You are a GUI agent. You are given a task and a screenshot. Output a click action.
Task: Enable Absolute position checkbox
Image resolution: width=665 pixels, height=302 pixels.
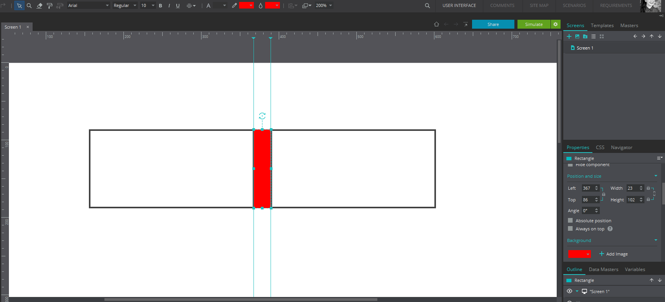point(570,220)
